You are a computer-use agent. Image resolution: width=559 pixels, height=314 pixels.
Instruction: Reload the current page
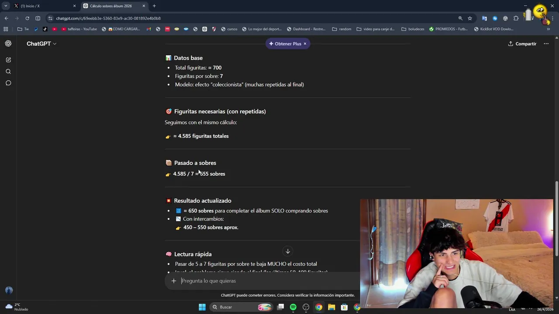point(27,18)
